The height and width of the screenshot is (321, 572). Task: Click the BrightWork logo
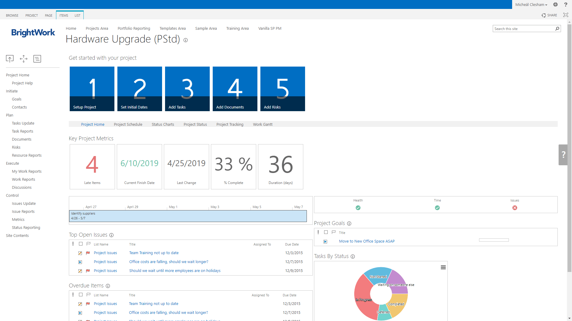(33, 32)
